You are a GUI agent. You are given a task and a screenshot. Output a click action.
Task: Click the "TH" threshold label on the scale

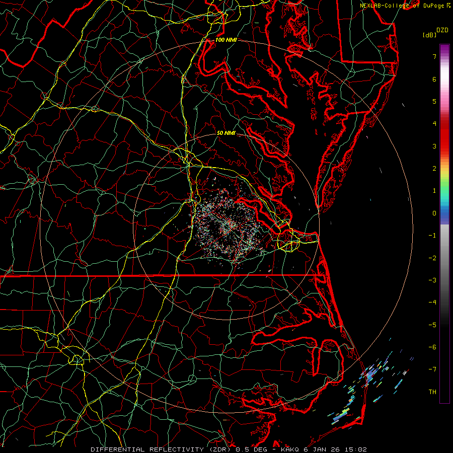[432, 392]
